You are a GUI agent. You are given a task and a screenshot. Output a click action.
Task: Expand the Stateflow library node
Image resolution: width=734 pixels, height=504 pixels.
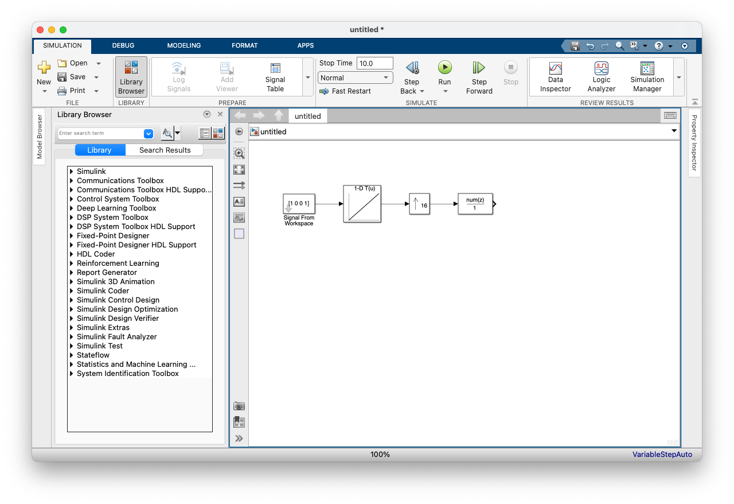tap(72, 355)
